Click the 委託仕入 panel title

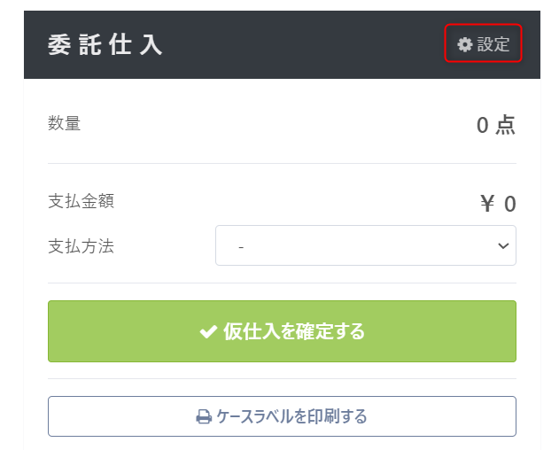click(x=105, y=45)
